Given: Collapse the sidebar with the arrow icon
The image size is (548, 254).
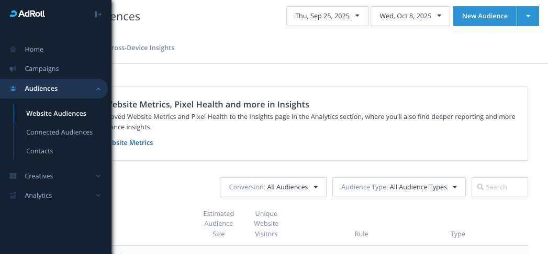Looking at the screenshot, I should pyautogui.click(x=98, y=14).
